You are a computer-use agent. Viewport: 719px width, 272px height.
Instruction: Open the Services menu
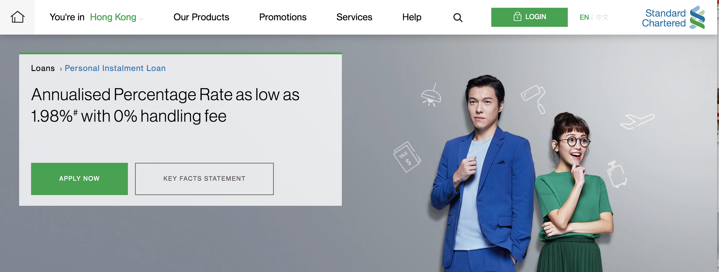[x=354, y=17]
